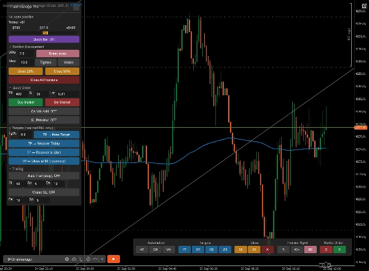This screenshot has width=369, height=271.
Task: Remove the bot with the X icon
Action: [x=102, y=259]
